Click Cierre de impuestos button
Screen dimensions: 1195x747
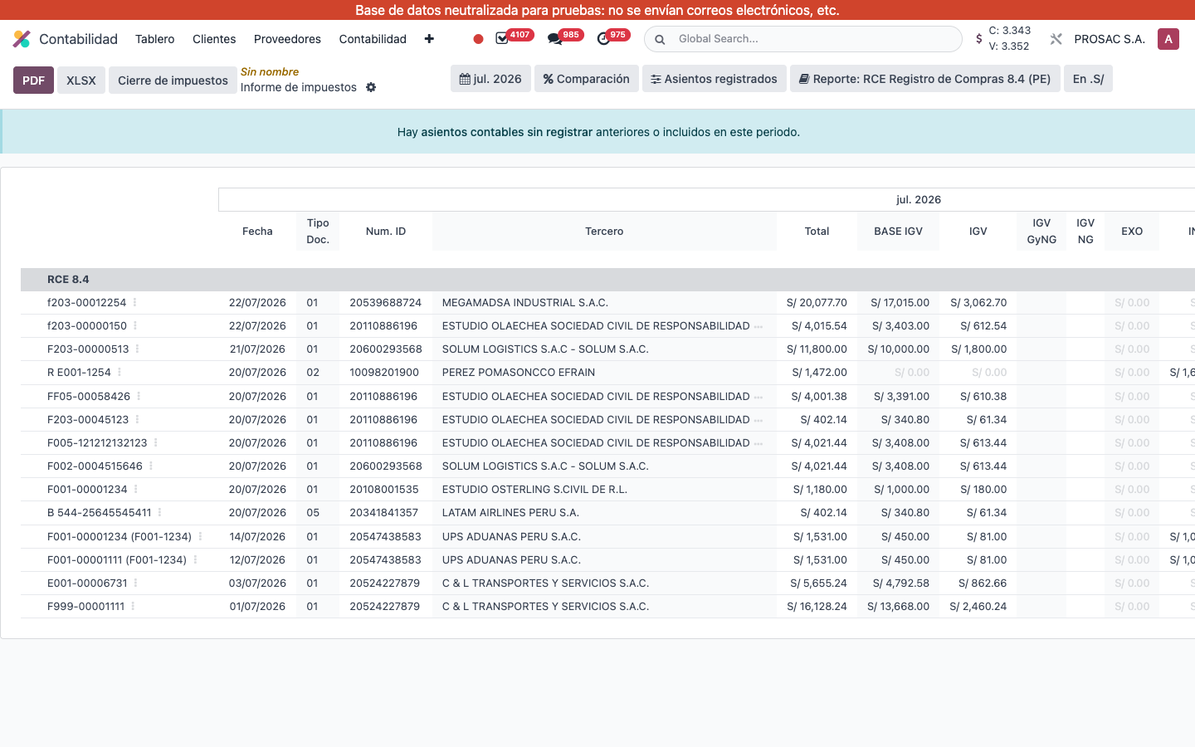173,81
